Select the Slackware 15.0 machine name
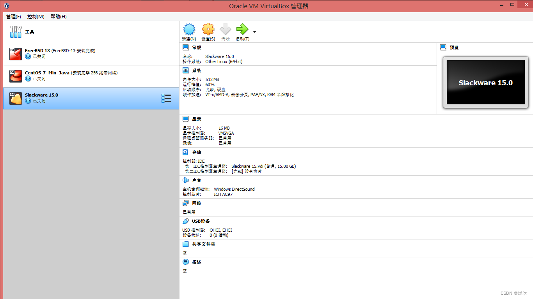Image resolution: width=533 pixels, height=299 pixels. pos(41,95)
